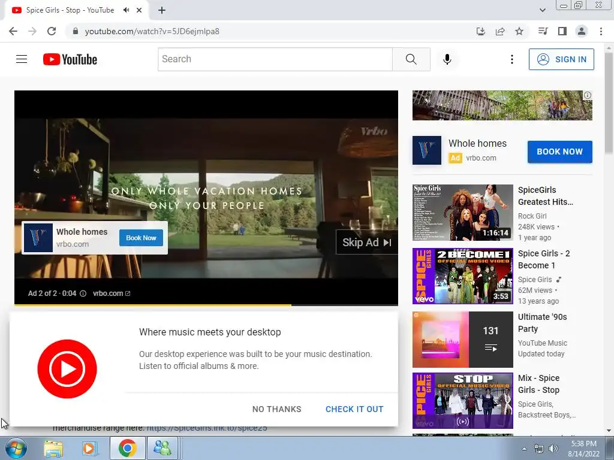Open a new browser tab

162,10
